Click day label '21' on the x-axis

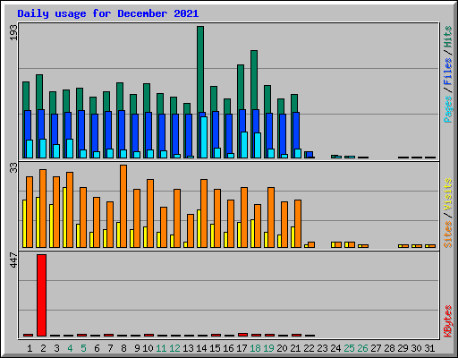tap(295, 348)
